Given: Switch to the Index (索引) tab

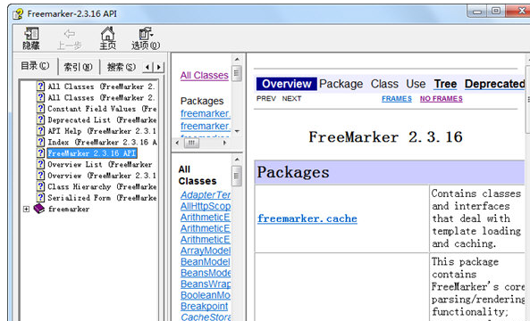Looking at the screenshot, I should tap(78, 68).
